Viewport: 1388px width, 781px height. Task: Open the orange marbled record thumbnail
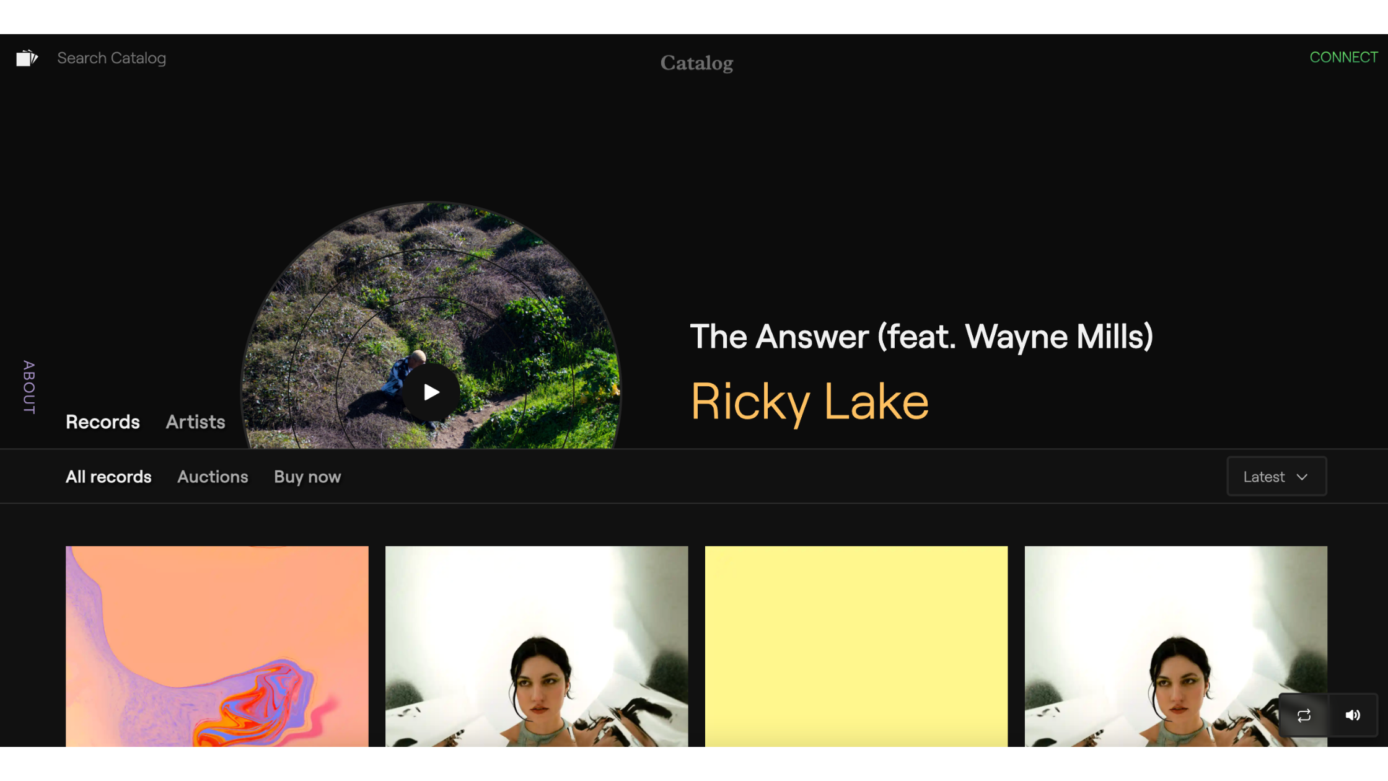[x=217, y=646]
